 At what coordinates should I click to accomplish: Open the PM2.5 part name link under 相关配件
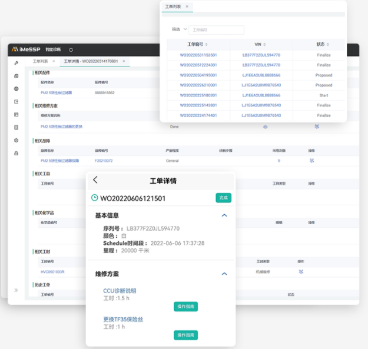point(57,92)
